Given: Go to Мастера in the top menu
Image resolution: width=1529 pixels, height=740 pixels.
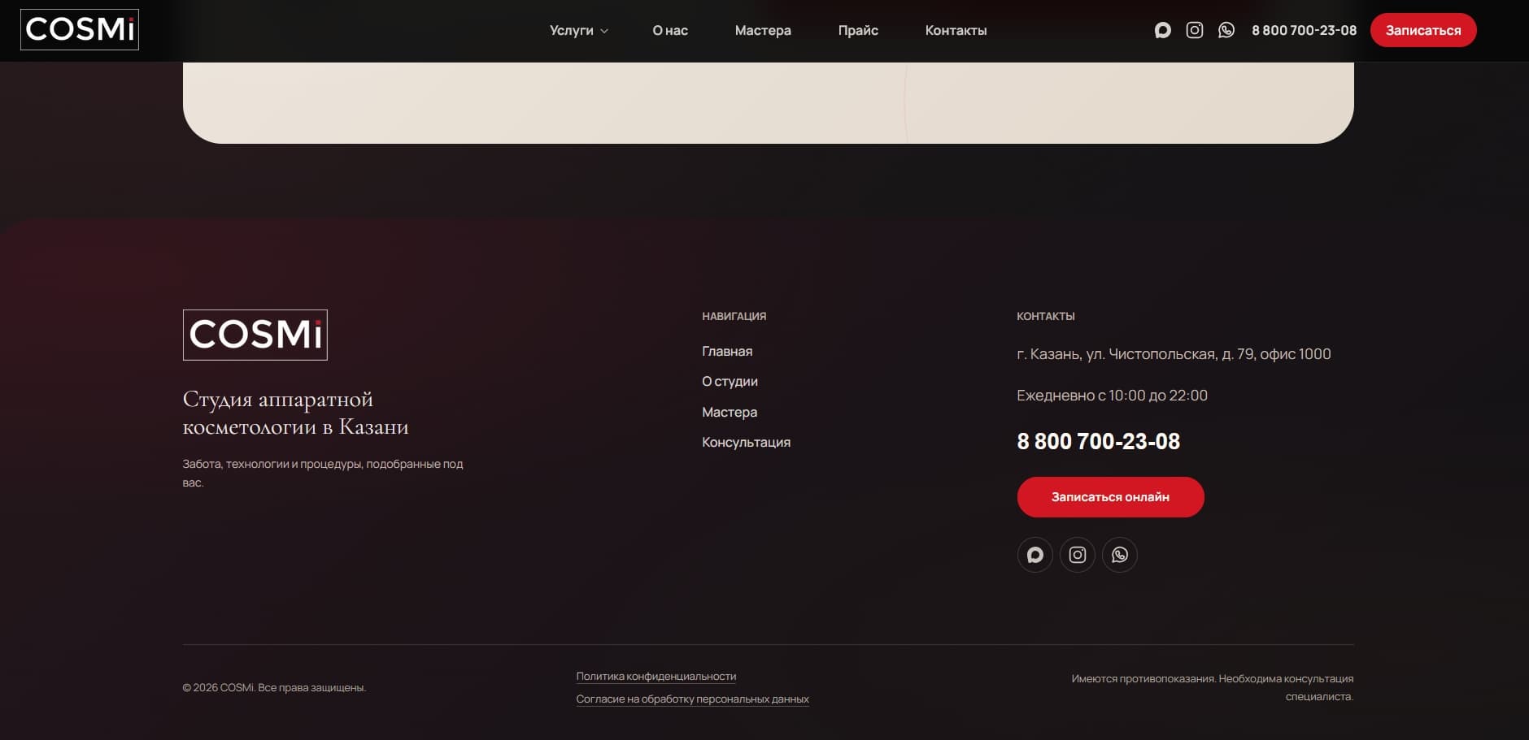Looking at the screenshot, I should click(763, 31).
